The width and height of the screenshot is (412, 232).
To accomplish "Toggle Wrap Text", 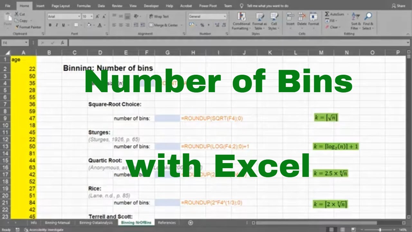I will point(159,16).
